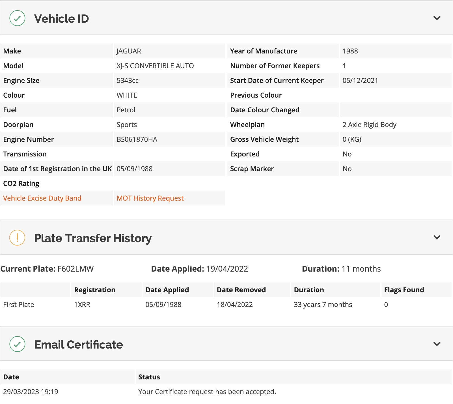Click the Email Certificate heading
The height and width of the screenshot is (404, 453).
click(79, 345)
